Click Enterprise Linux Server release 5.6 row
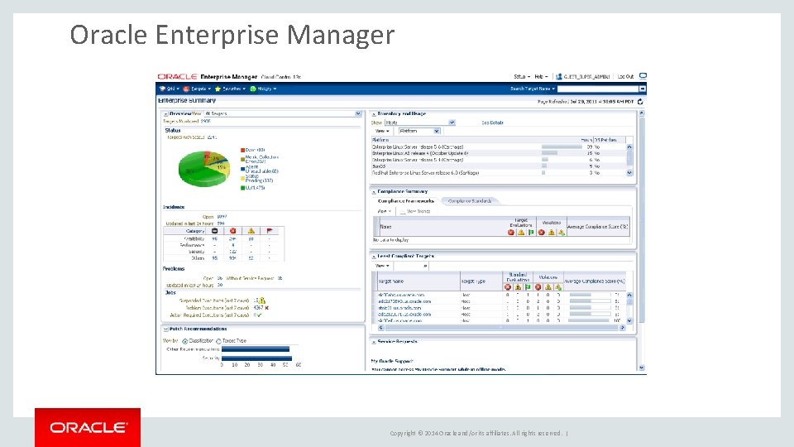This screenshot has height=447, width=794. coord(498,147)
